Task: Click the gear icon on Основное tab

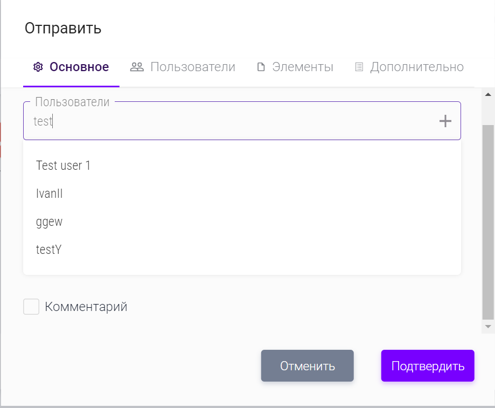Action: pyautogui.click(x=38, y=67)
